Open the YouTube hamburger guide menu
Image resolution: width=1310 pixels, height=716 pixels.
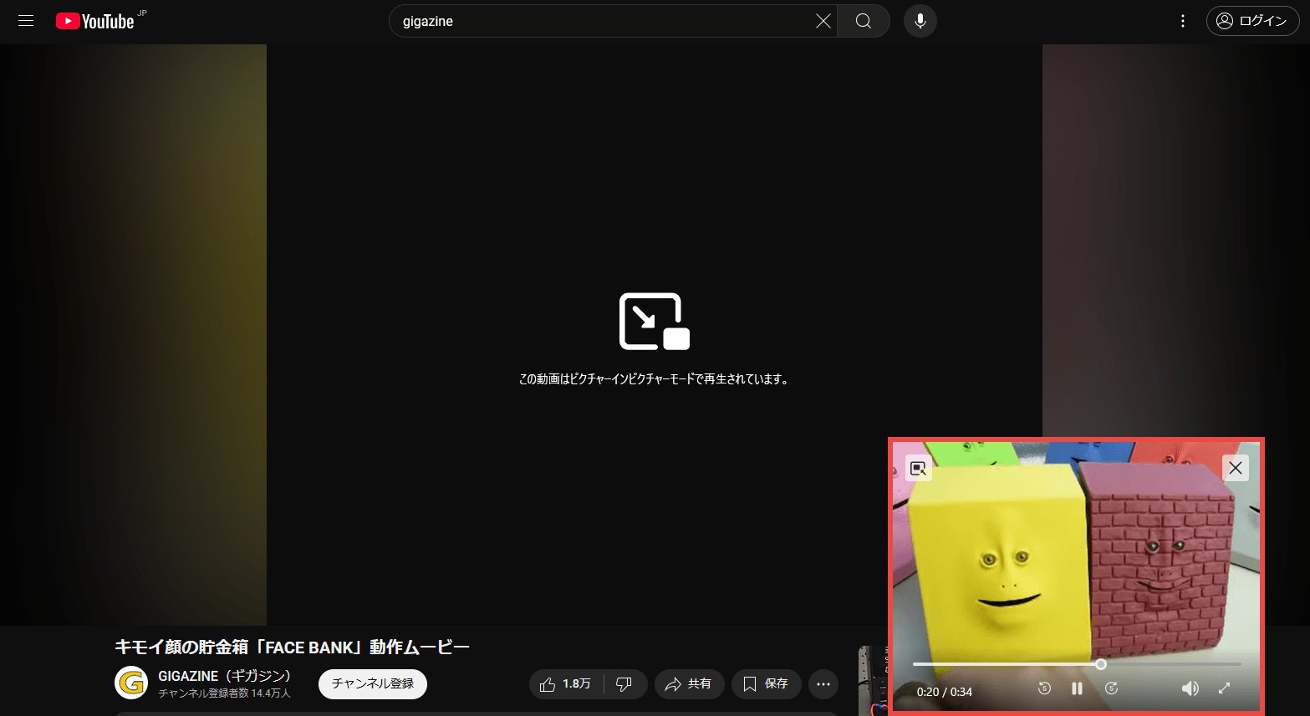coord(26,21)
